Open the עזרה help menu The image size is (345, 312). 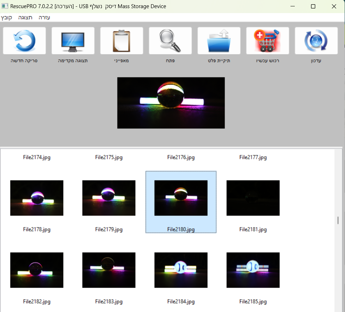click(44, 18)
